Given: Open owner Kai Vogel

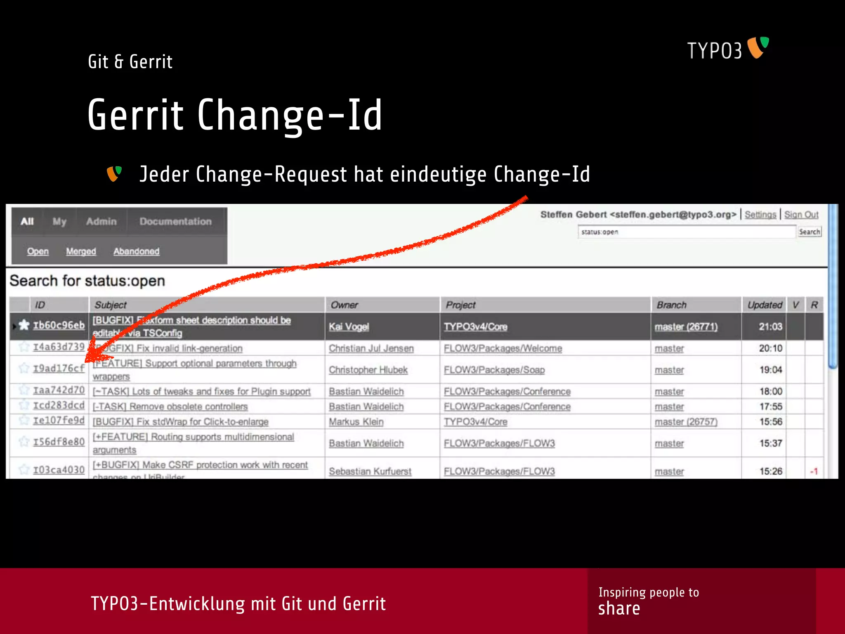Looking at the screenshot, I should point(349,326).
